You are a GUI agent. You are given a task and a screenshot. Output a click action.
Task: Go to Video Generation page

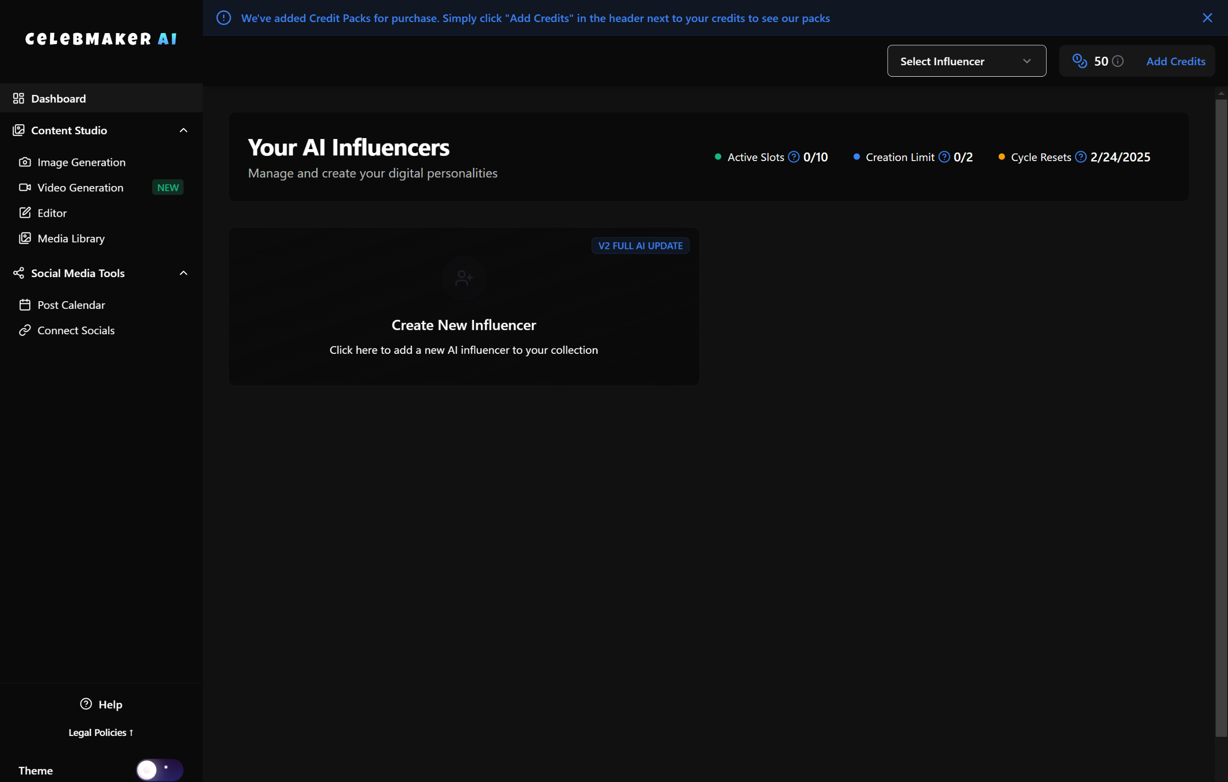(x=80, y=187)
